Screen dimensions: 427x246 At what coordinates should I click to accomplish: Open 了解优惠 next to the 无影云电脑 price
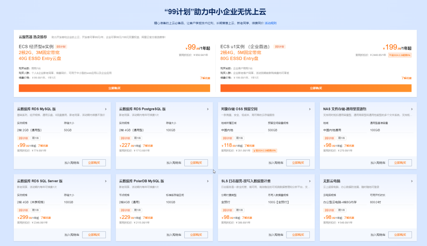coord(349,218)
